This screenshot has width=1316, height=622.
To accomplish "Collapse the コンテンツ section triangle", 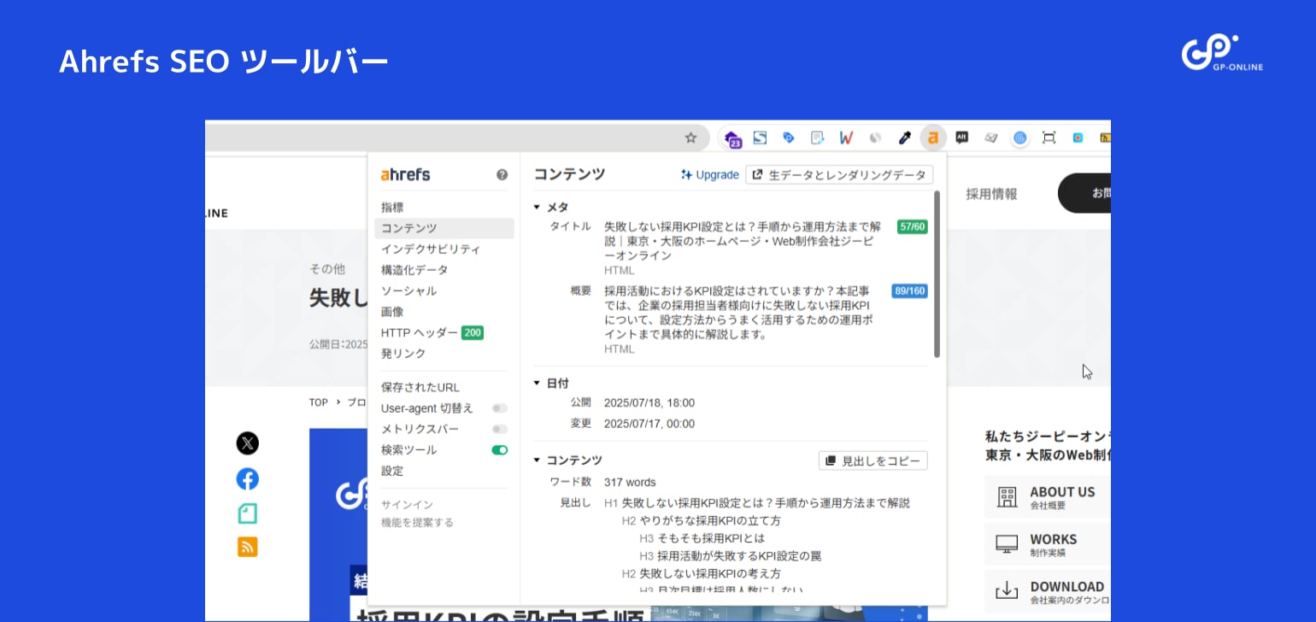I will click(x=537, y=460).
